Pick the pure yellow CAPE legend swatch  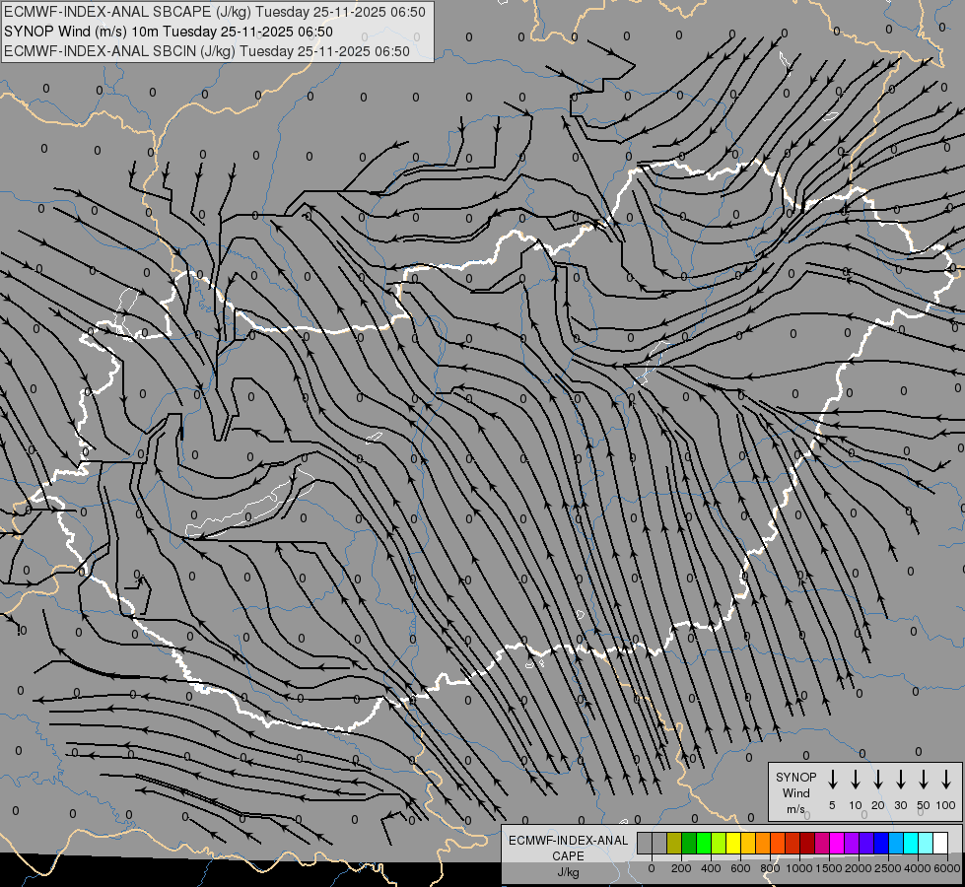coord(733,843)
